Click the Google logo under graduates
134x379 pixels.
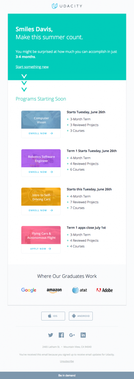click(29, 290)
